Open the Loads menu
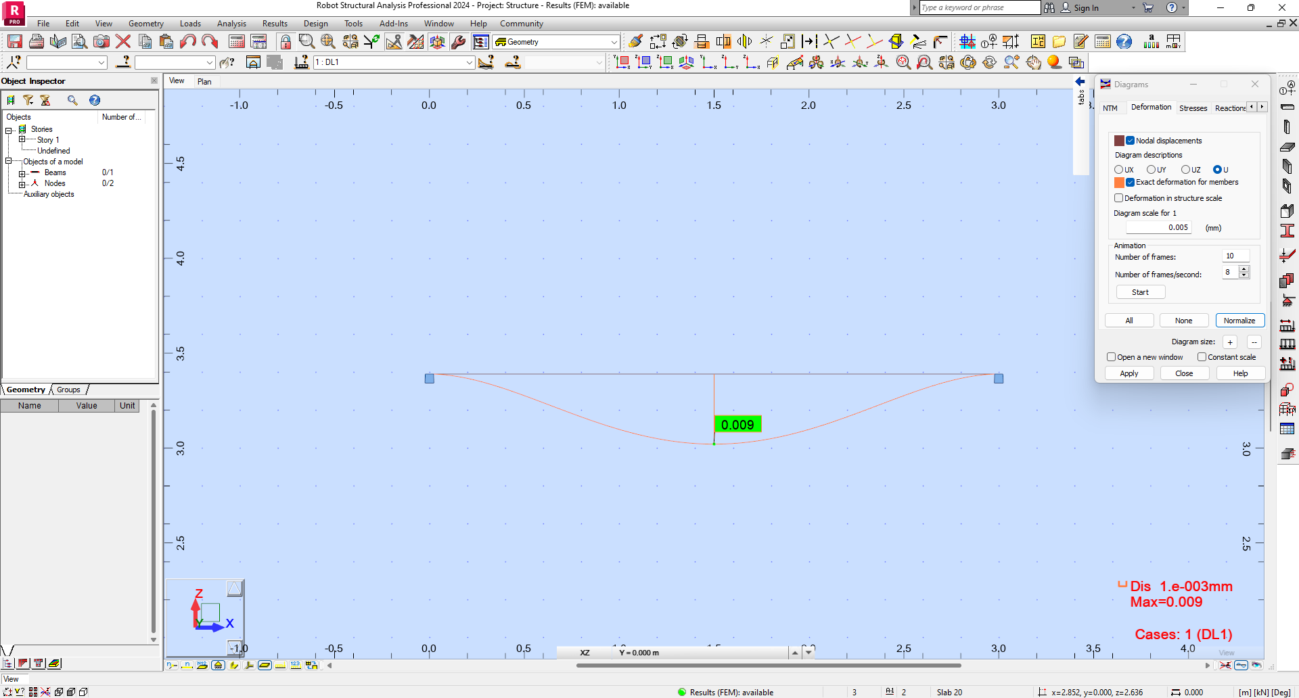Screen dimensions: 1299x698 click(190, 23)
